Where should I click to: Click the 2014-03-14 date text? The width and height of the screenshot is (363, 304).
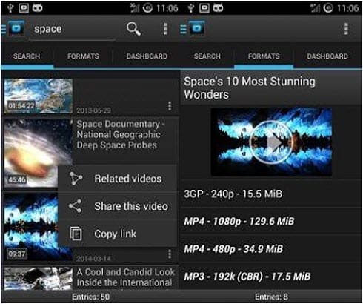click(x=93, y=259)
